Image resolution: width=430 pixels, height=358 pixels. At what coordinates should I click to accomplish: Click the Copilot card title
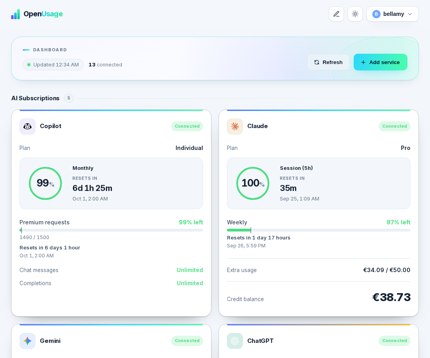click(51, 126)
